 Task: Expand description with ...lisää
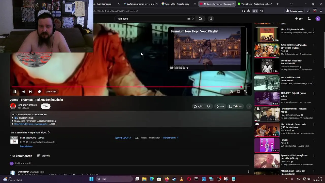pos(52,124)
